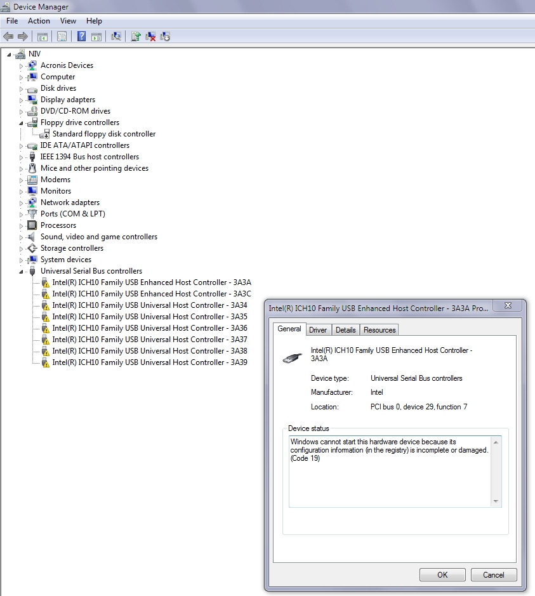Click the DVD/CD-ROM drives icon

[32, 111]
